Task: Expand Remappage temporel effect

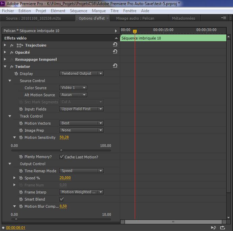Action: (x=5, y=59)
